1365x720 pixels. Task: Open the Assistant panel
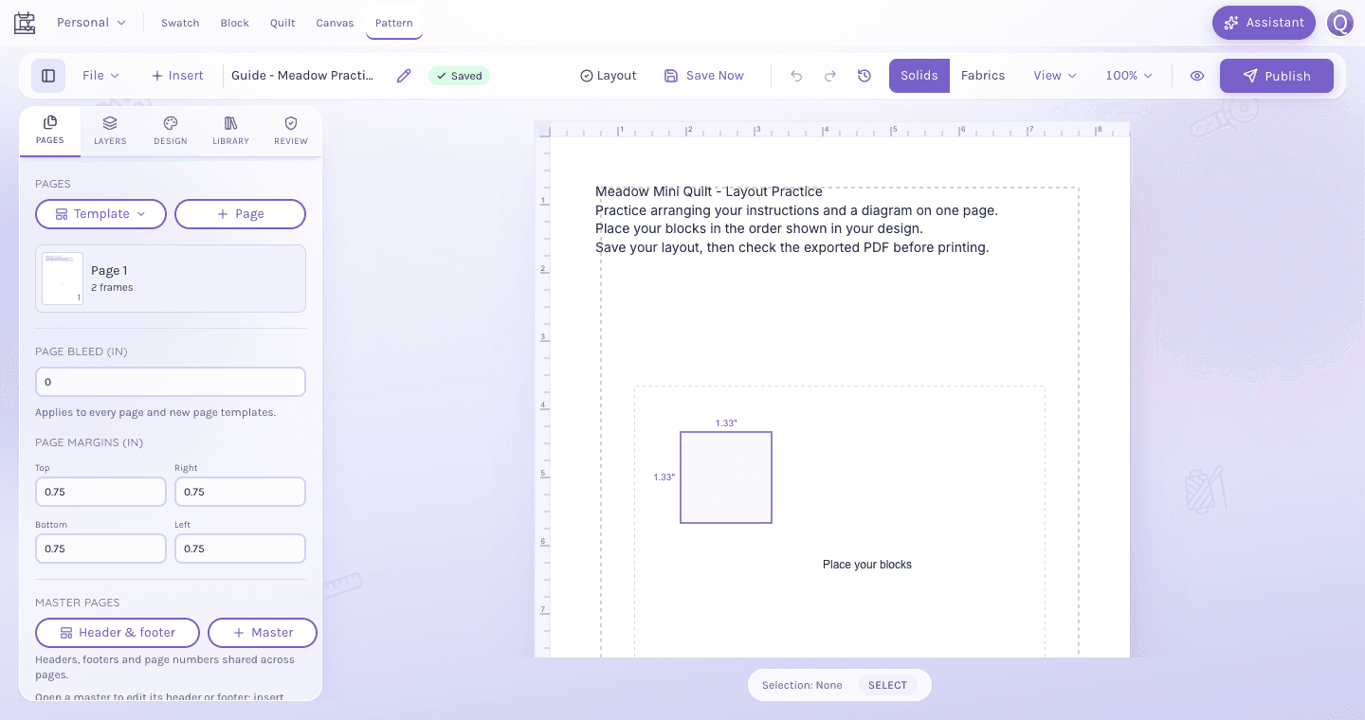(1264, 23)
